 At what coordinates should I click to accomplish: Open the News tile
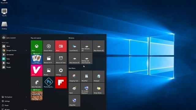coord(61,46)
